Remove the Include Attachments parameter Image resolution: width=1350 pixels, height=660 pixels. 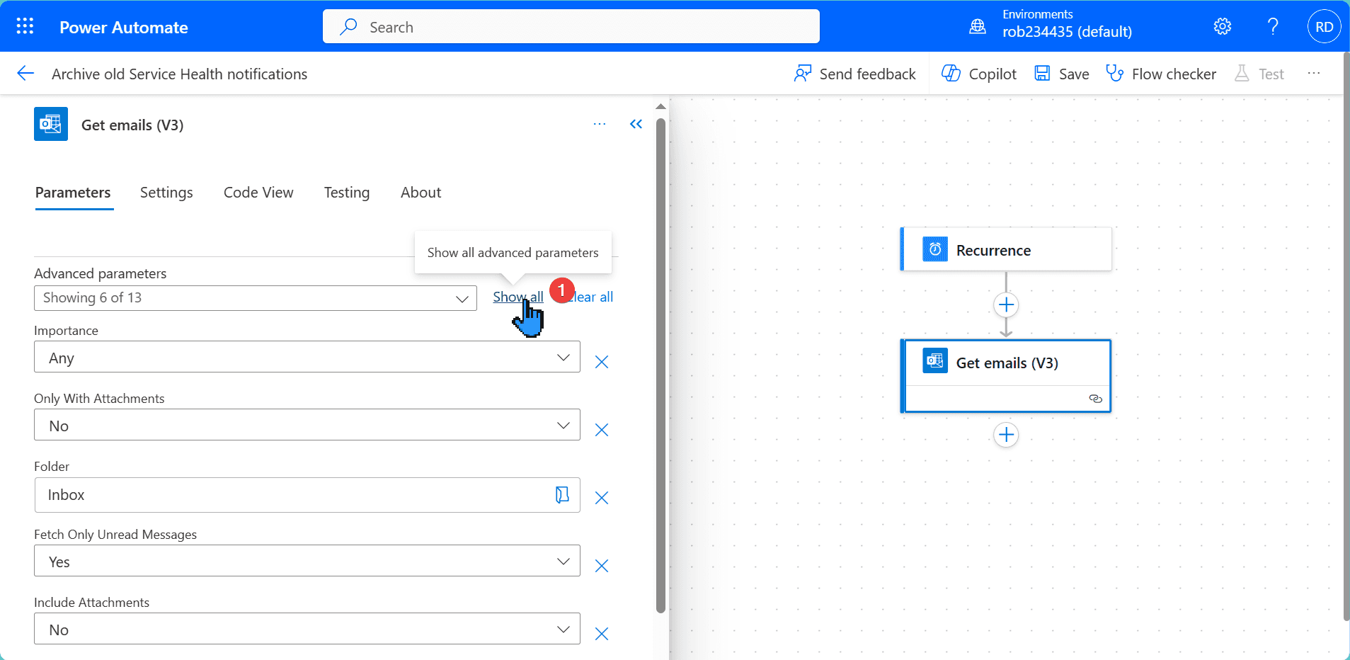tap(602, 634)
